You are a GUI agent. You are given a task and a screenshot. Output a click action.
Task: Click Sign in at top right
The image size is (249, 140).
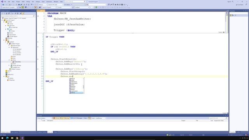coord(229,2)
